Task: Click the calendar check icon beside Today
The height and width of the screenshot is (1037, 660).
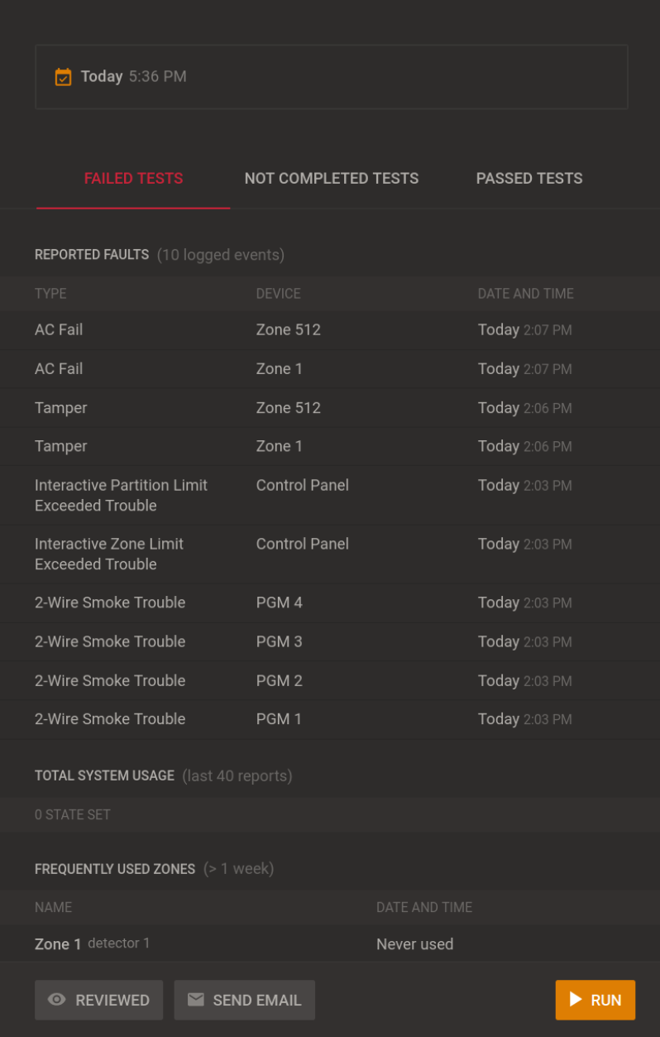Action: point(63,77)
